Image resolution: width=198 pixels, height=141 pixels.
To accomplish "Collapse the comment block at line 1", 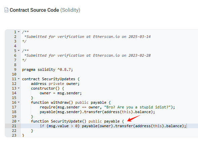I will tap(19, 32).
